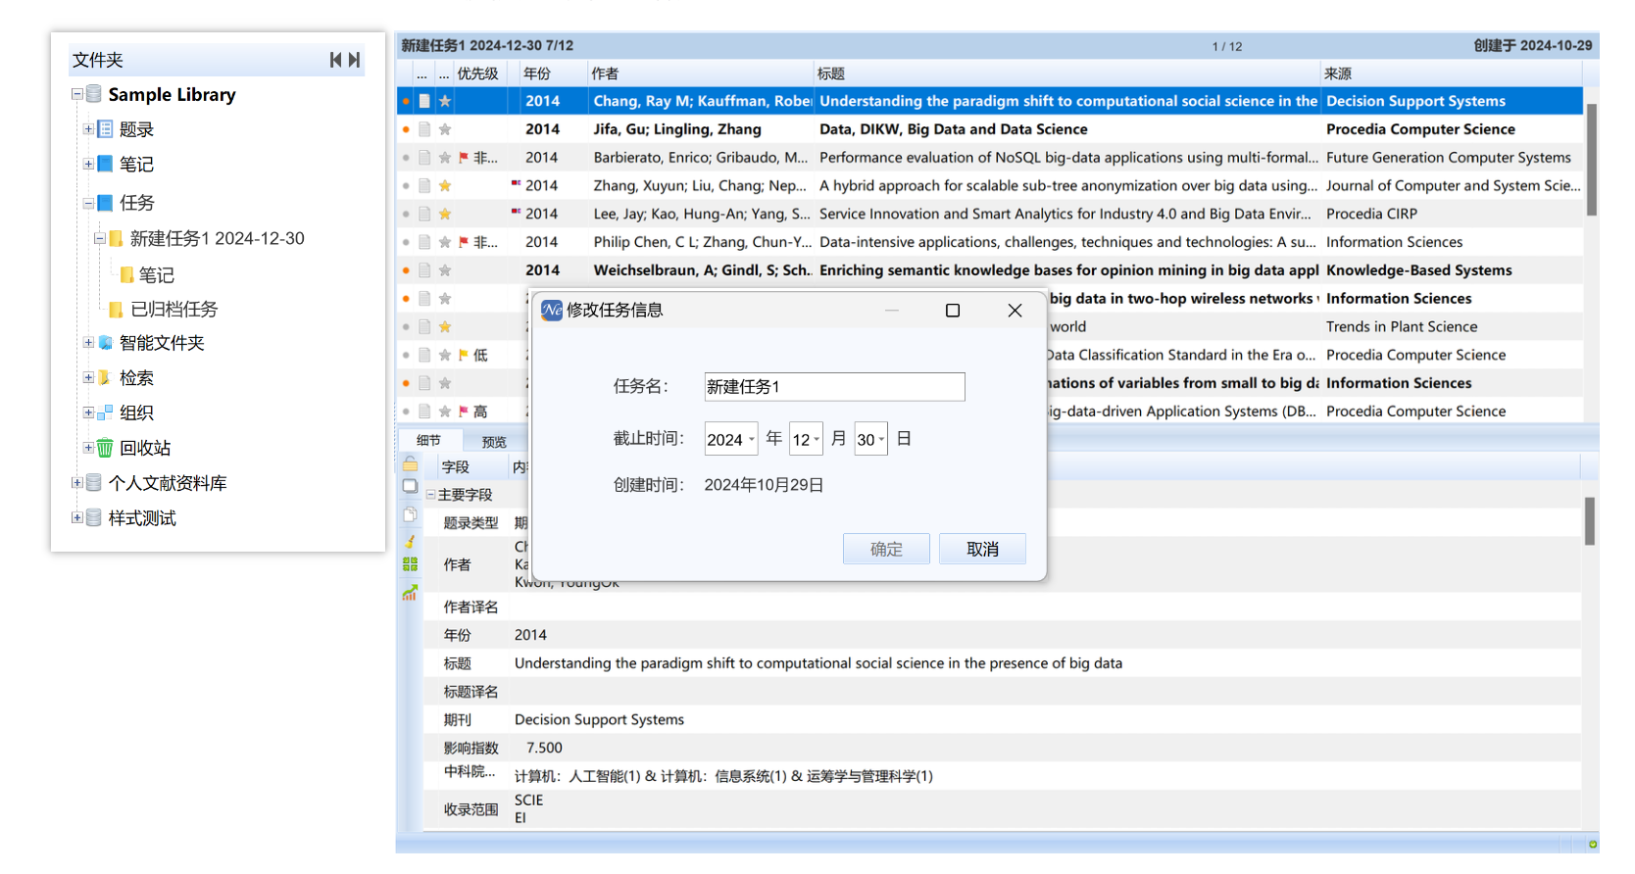The height and width of the screenshot is (874, 1635).
Task: Click the 回收站 trash can icon
Action: click(105, 448)
